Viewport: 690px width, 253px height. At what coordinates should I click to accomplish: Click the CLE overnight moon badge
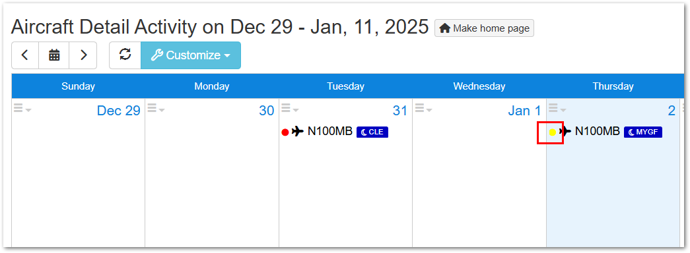point(372,132)
